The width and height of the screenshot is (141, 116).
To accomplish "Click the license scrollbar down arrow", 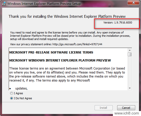I will coord(130,88).
